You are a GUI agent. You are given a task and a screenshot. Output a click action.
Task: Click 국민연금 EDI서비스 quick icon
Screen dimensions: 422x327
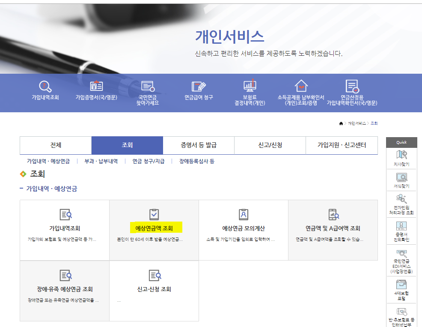401,253
